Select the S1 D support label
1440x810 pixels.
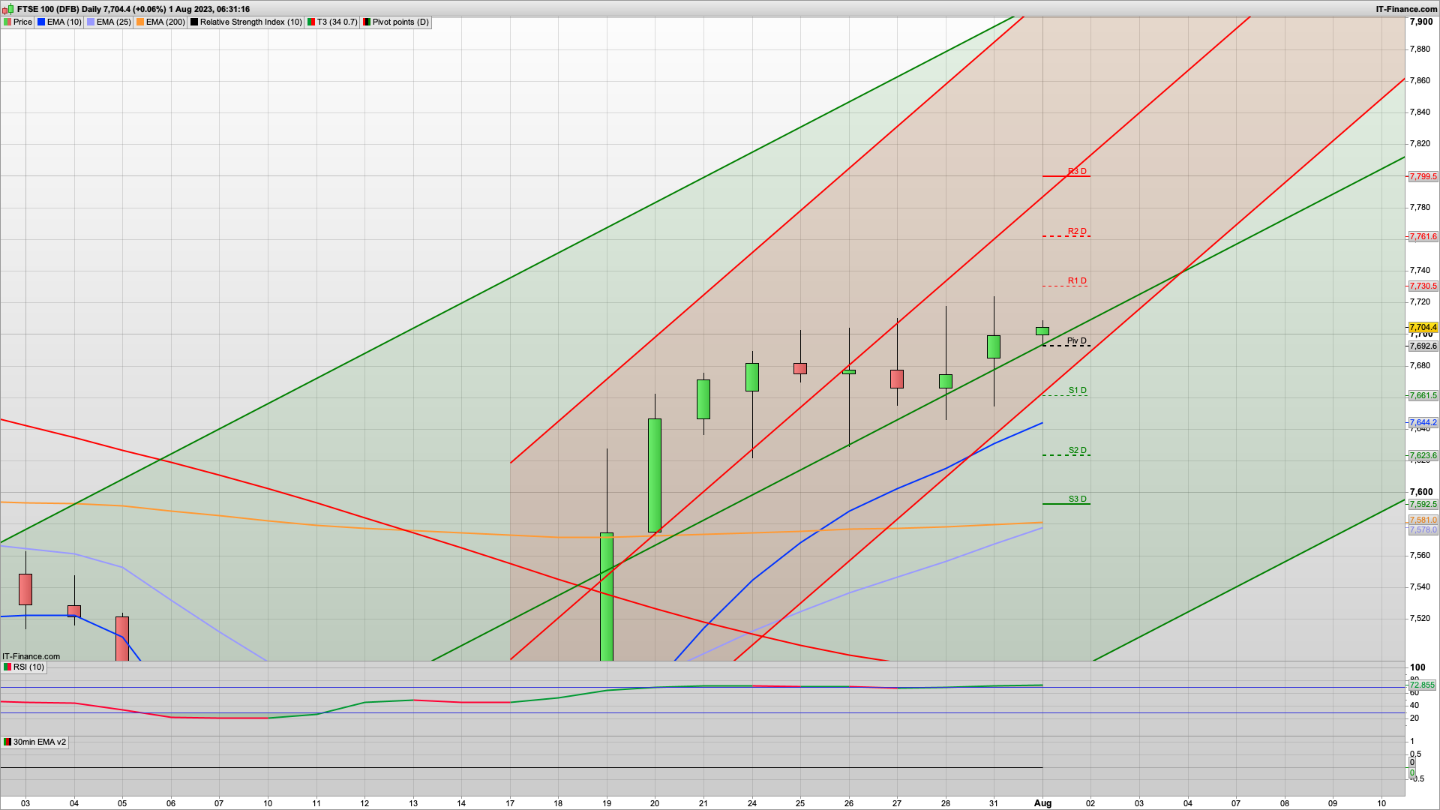pyautogui.click(x=1077, y=391)
